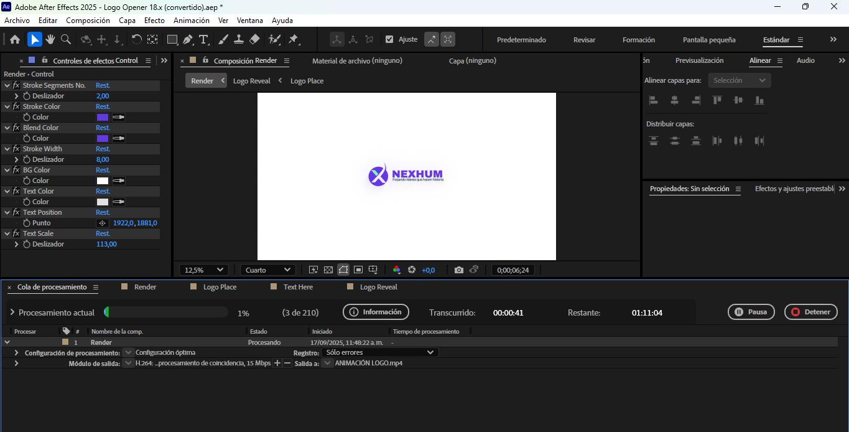Select the Pen tool in toolbar
The height and width of the screenshot is (432, 849).
(x=187, y=40)
